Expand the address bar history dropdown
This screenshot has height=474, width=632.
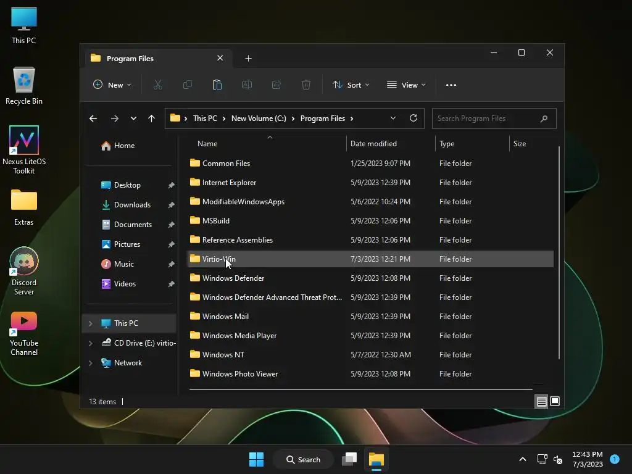click(393, 118)
